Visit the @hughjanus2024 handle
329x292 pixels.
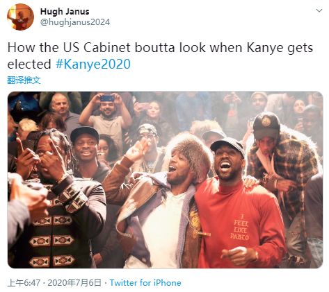click(x=75, y=22)
